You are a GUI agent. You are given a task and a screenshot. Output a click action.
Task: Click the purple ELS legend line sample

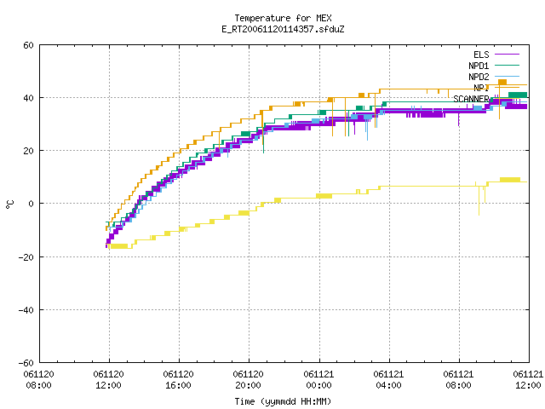coord(507,55)
